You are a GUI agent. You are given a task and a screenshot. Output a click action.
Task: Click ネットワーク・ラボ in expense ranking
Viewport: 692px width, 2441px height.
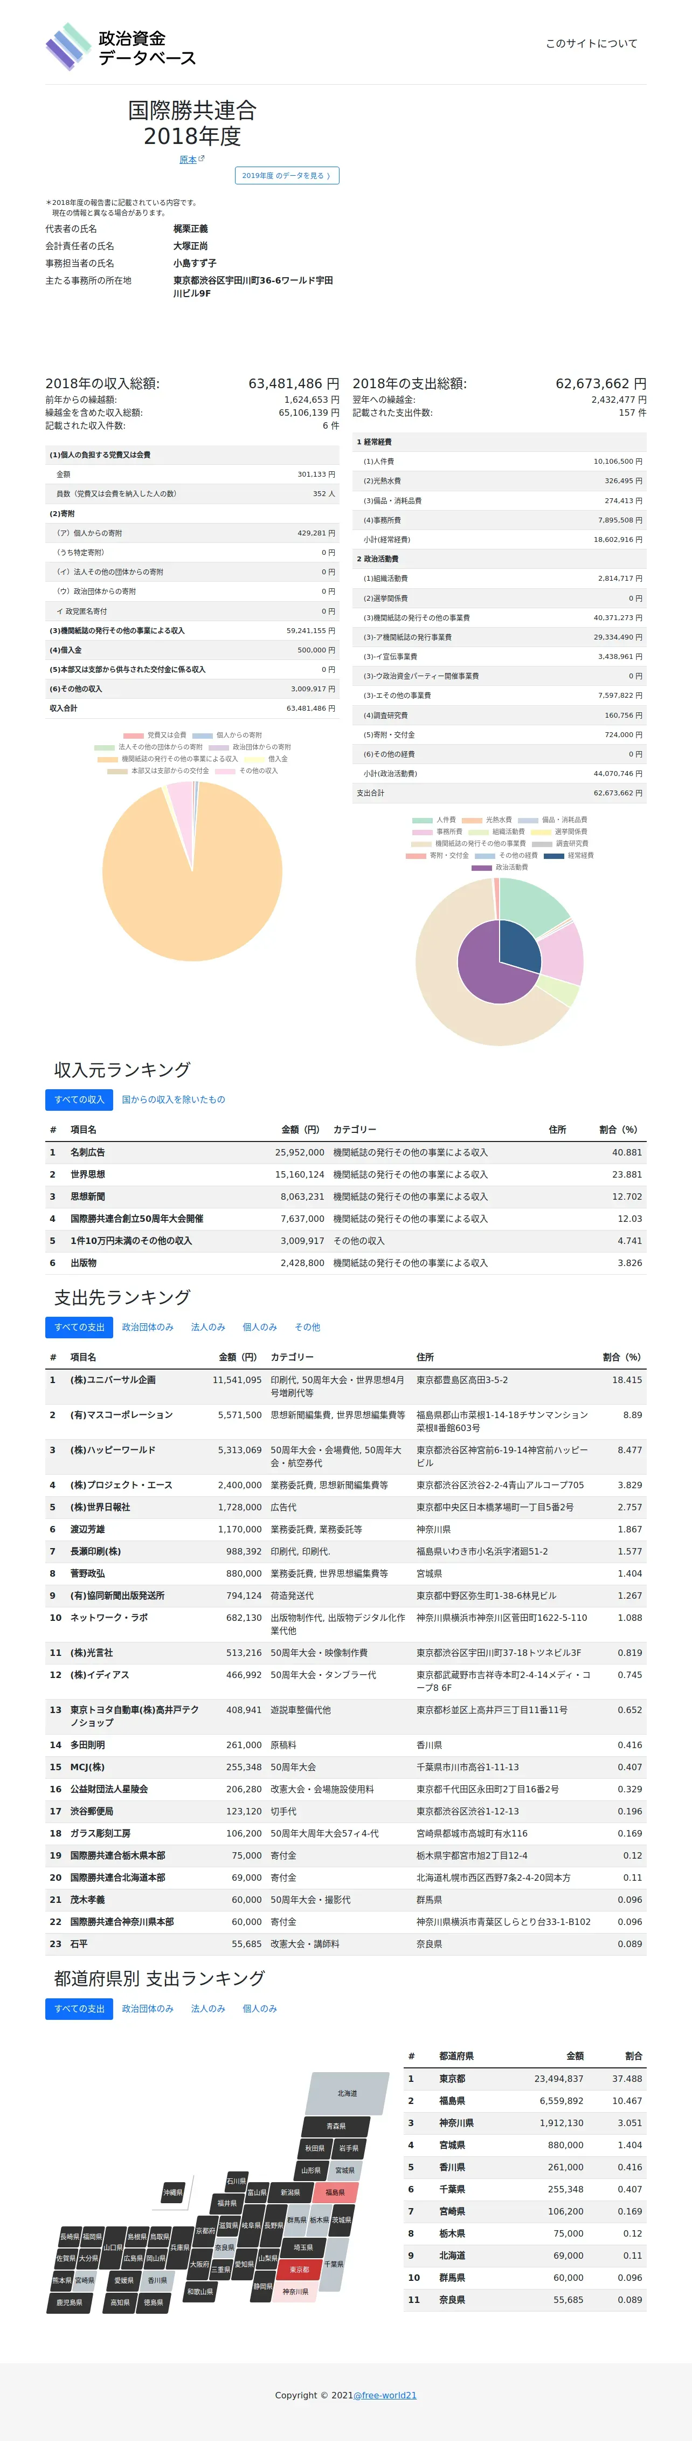click(109, 1618)
